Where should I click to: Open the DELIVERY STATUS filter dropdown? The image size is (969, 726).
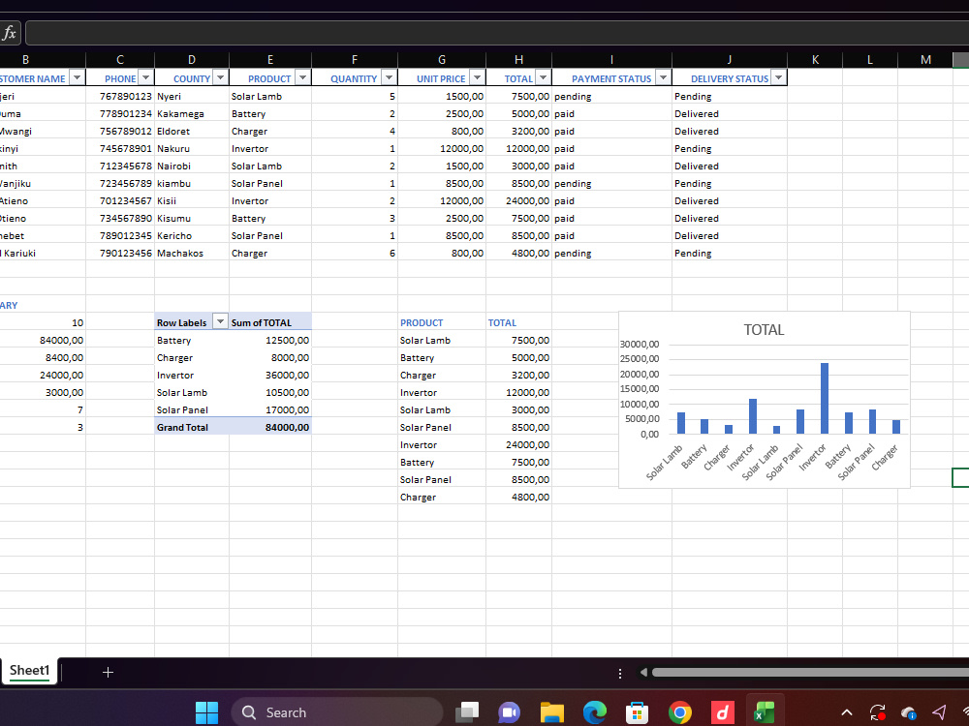[779, 77]
